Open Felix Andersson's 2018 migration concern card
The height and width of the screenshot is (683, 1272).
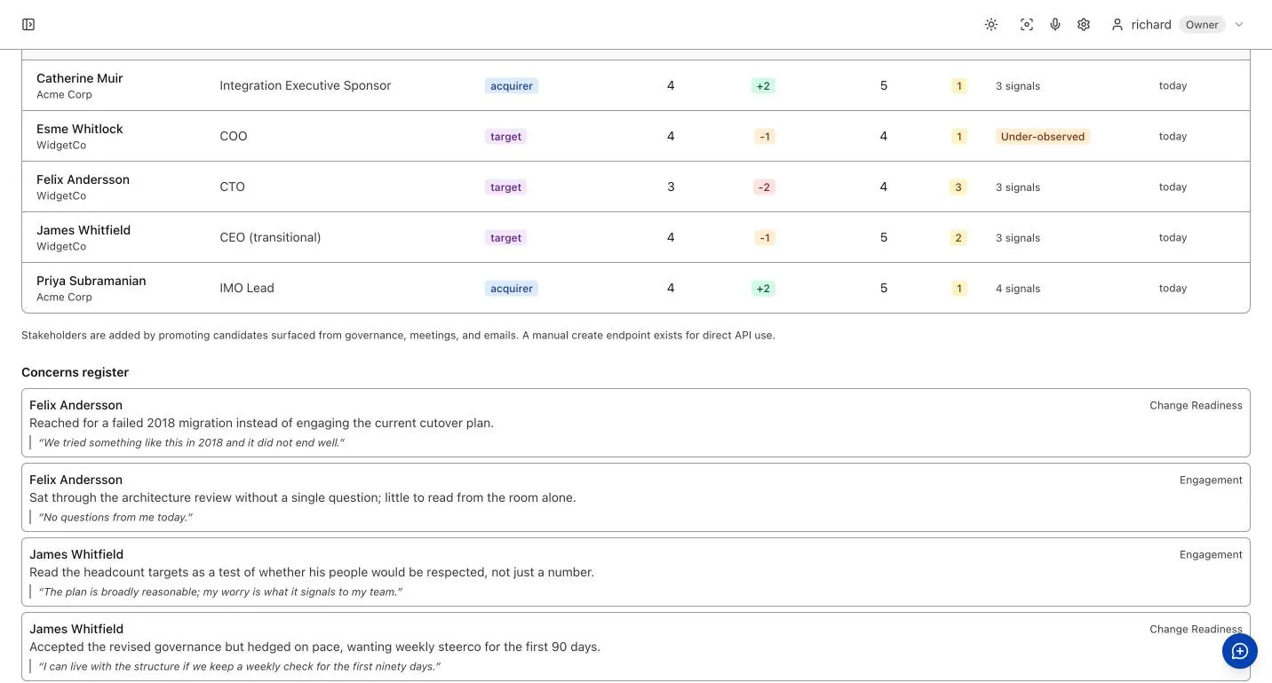pos(636,423)
